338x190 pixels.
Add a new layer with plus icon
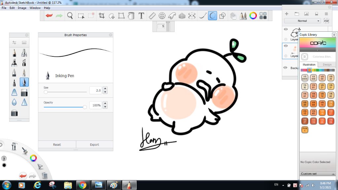click(287, 14)
